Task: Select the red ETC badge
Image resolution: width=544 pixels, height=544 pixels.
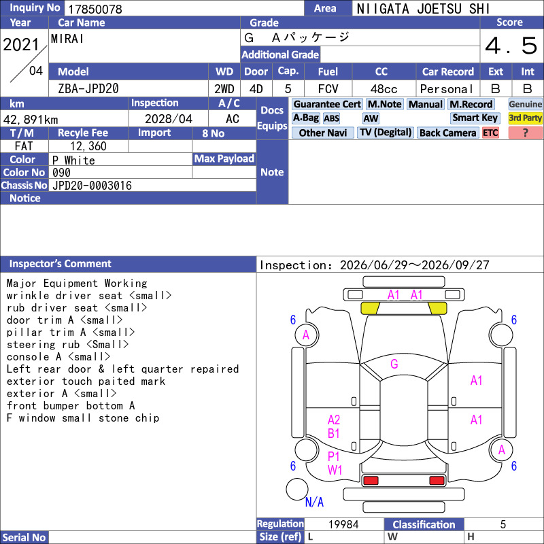Action: [x=490, y=133]
